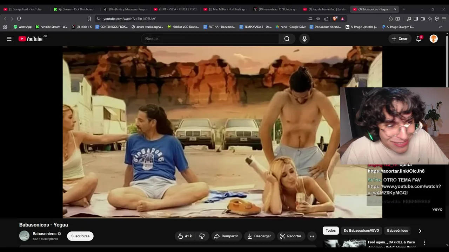Close the Babasonicos - Yegua tab
Viewport: 449px width, 252px height.
point(395,9)
